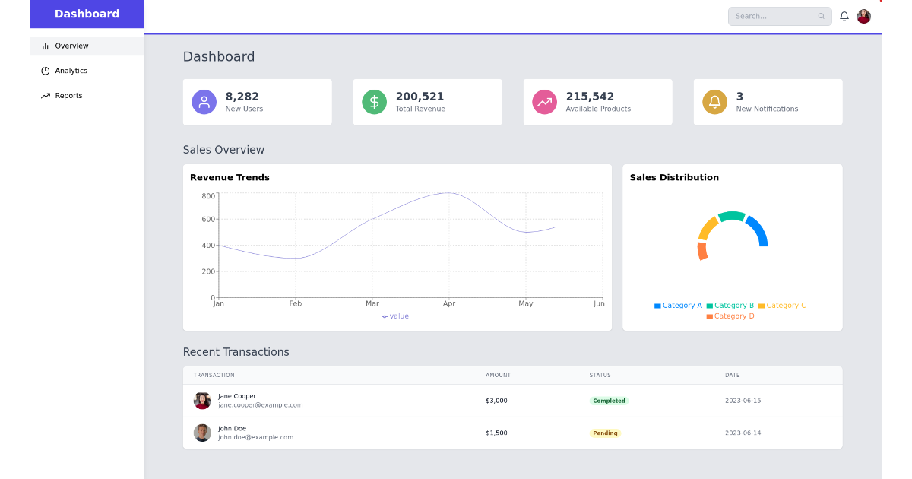Image resolution: width=912 pixels, height=479 pixels.
Task: Click the purple New Users icon
Action: click(204, 101)
